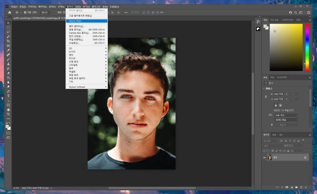Switch to the 그레이디언트 tab

287,20
